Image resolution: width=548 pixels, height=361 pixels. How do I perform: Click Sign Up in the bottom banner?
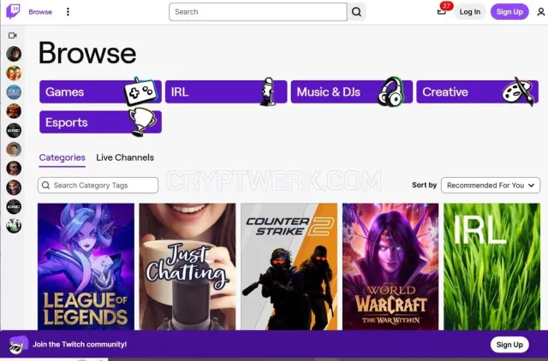coord(509,345)
